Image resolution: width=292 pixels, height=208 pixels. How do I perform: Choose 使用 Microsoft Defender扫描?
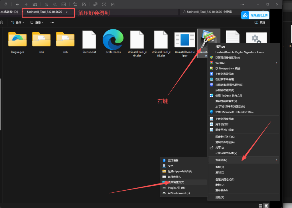pos(244,112)
